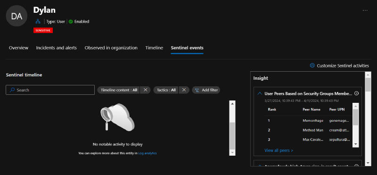Select peer name Memorrhage
Viewport: 377px width, 175px height.
(313, 121)
